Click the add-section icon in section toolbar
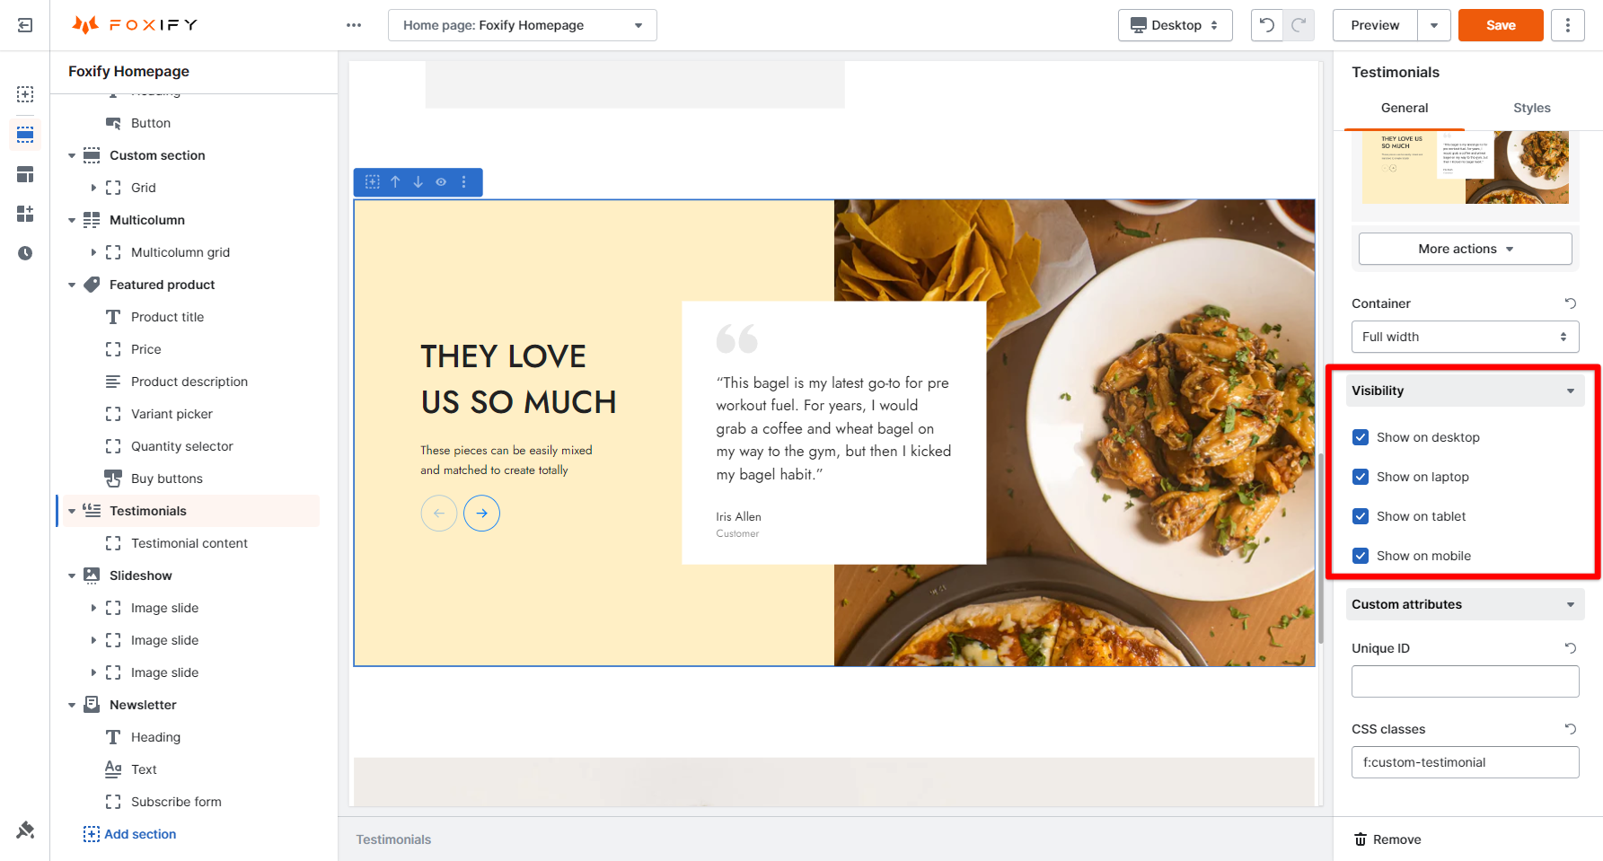The width and height of the screenshot is (1603, 861). point(373,181)
